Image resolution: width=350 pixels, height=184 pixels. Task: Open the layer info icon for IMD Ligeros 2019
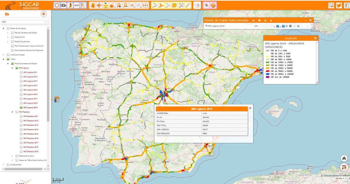click(290, 26)
